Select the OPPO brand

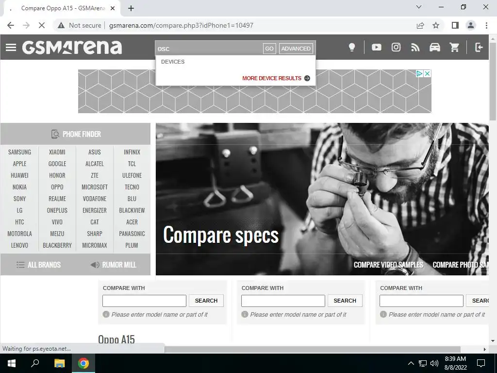click(x=57, y=187)
